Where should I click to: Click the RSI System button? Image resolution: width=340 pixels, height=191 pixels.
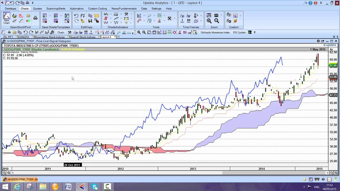tap(239, 32)
